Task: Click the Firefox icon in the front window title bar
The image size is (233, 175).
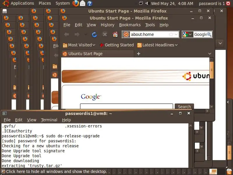Action: point(64,18)
